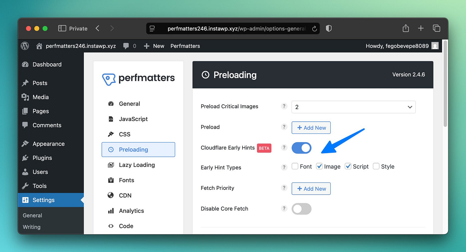Click the user avatar in admin bar

tap(435, 46)
